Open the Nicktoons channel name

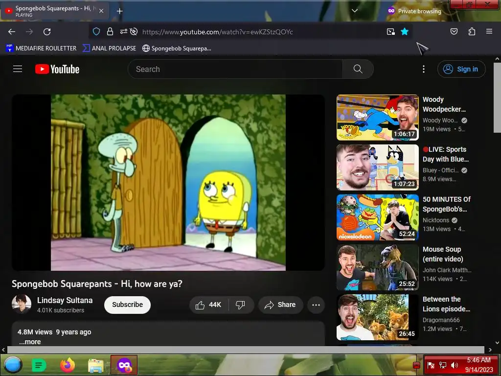pyautogui.click(x=436, y=220)
